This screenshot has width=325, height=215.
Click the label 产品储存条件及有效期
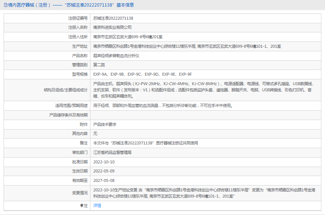(68, 115)
